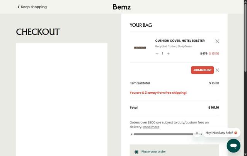Open the "Read more" duty fees link
The width and height of the screenshot is (247, 156).
click(151, 127)
